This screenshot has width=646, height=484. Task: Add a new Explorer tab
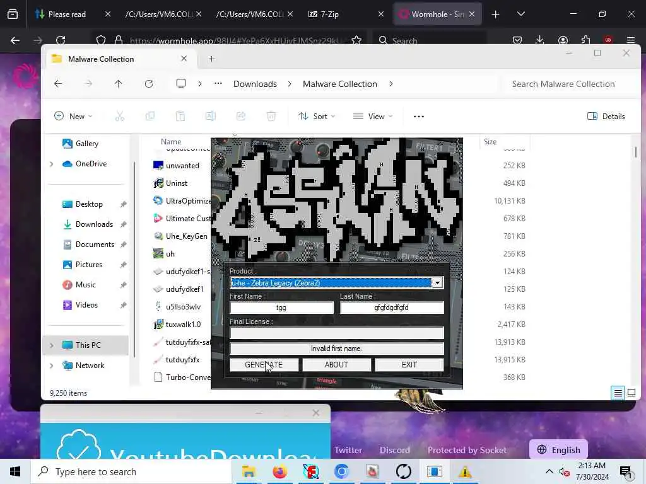[212, 59]
